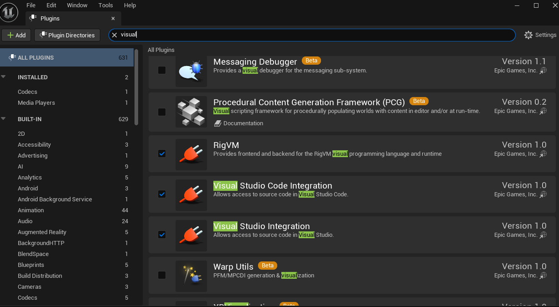Select the Augmented Reality category
This screenshot has height=307, width=559.
click(67, 232)
